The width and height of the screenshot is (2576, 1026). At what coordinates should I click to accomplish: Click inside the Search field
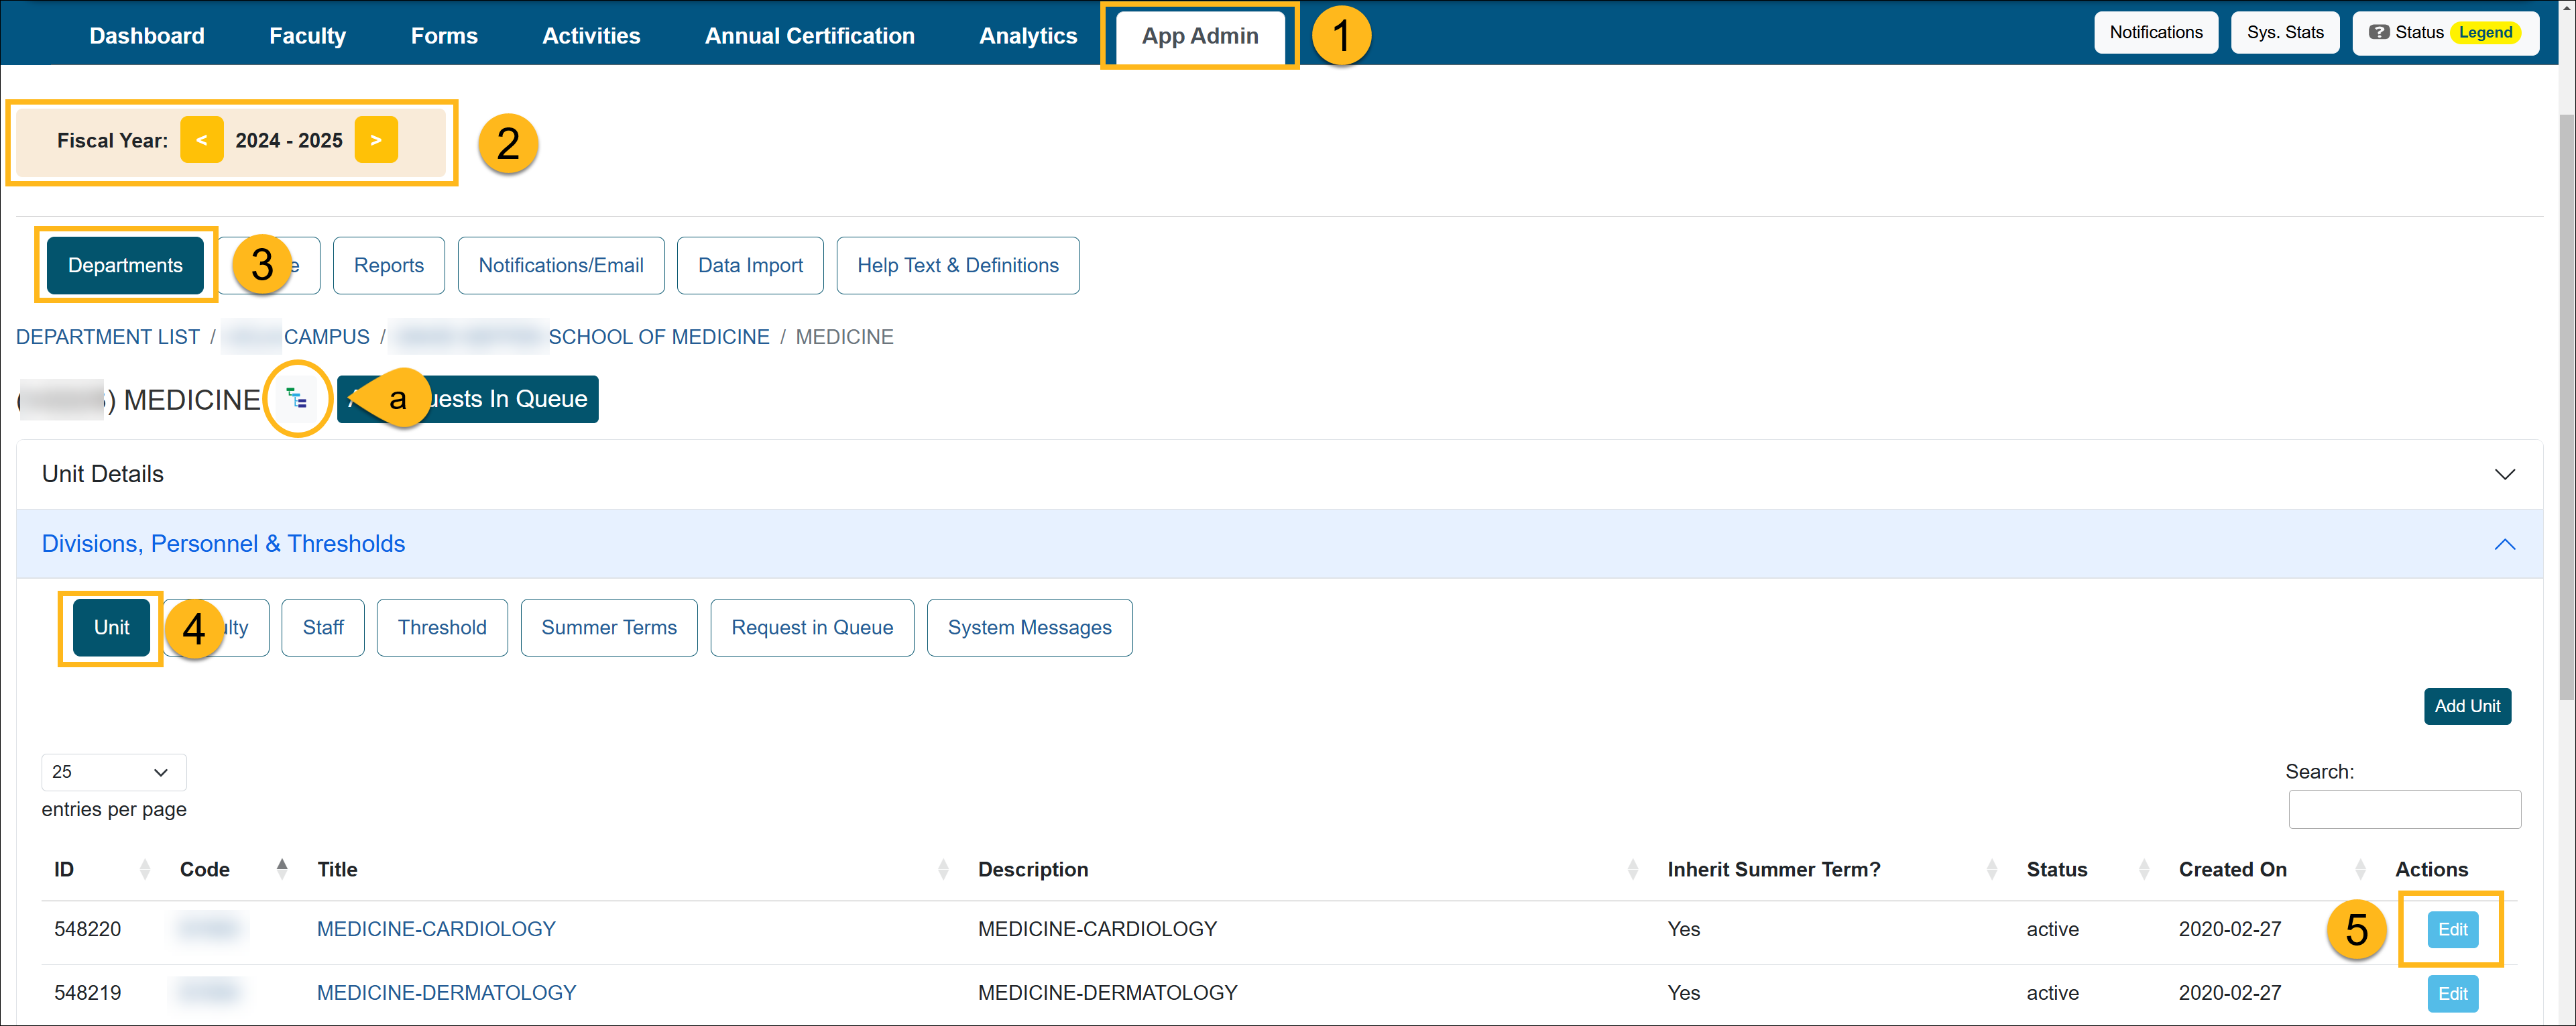point(2404,809)
